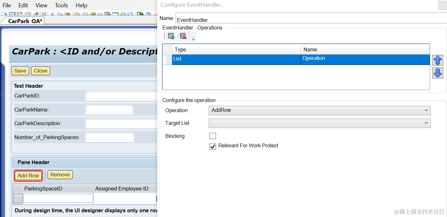Select the Operation name cell
447x217 pixels.
pyautogui.click(x=365, y=60)
